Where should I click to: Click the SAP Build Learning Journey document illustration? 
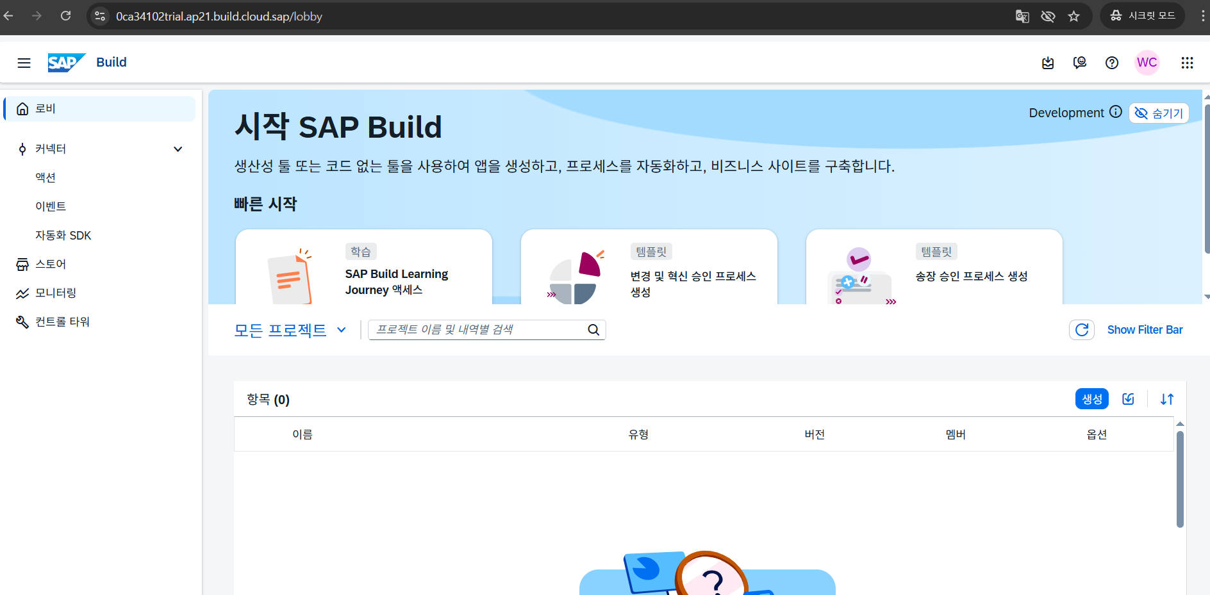pyautogui.click(x=290, y=277)
